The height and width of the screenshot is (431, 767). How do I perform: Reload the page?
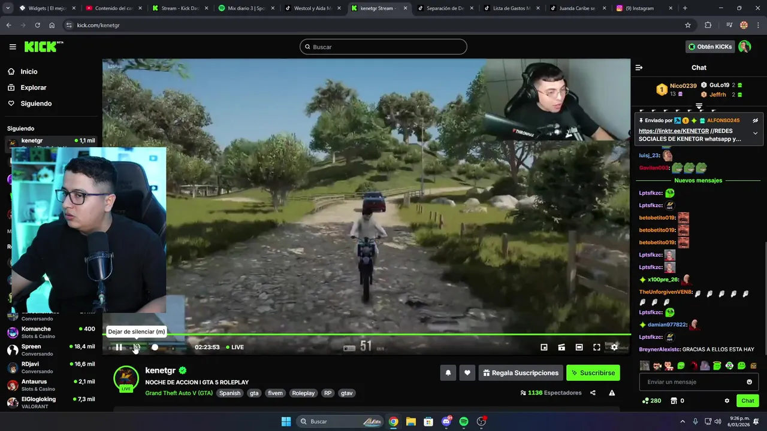(x=37, y=25)
